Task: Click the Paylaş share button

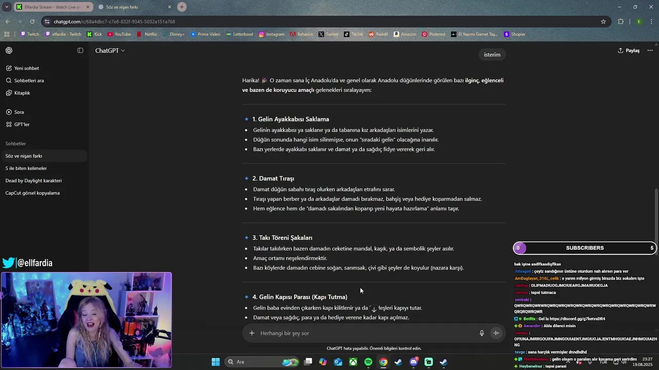Action: click(x=629, y=50)
